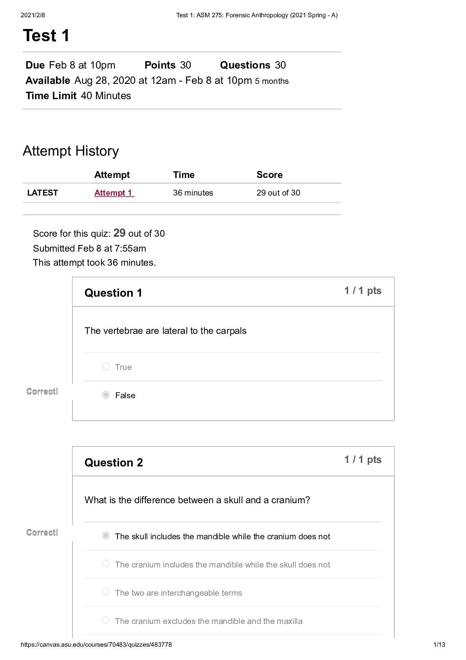Click the "1/13" page number in the footer

tap(439, 645)
